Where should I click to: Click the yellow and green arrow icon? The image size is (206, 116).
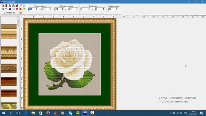point(24,9)
